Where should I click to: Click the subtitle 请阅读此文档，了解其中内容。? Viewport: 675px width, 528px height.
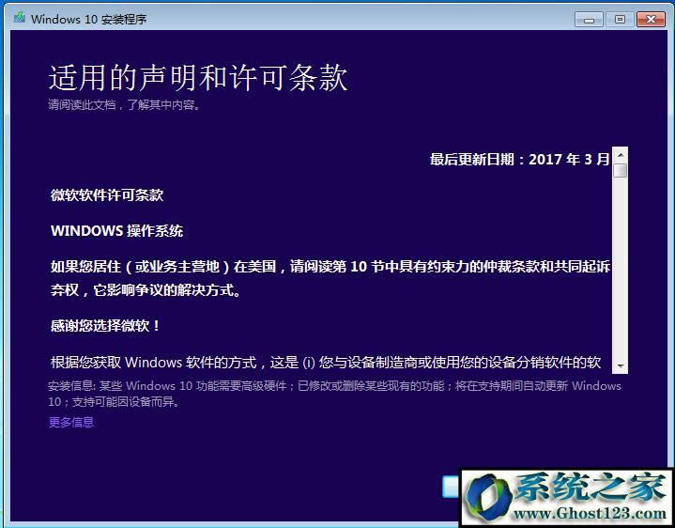pos(125,104)
